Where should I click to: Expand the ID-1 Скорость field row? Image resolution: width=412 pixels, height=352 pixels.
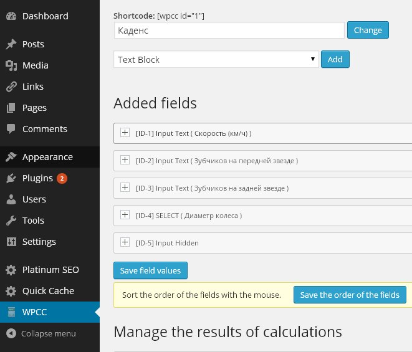125,133
